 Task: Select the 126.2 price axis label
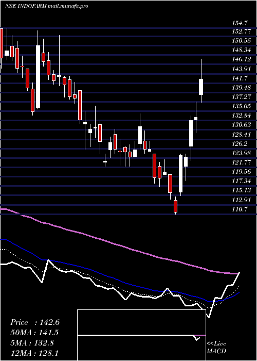[240, 144]
